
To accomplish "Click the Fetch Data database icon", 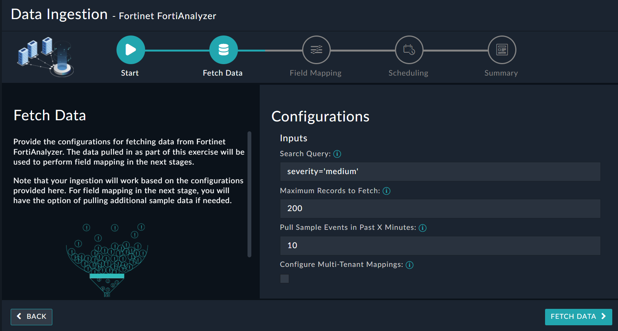I will [x=223, y=50].
